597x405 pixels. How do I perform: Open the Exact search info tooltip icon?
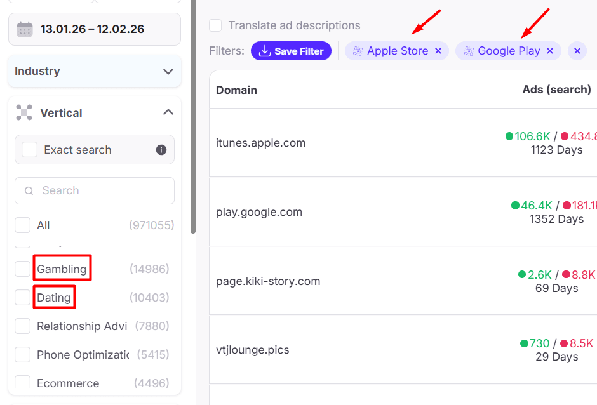click(x=161, y=150)
